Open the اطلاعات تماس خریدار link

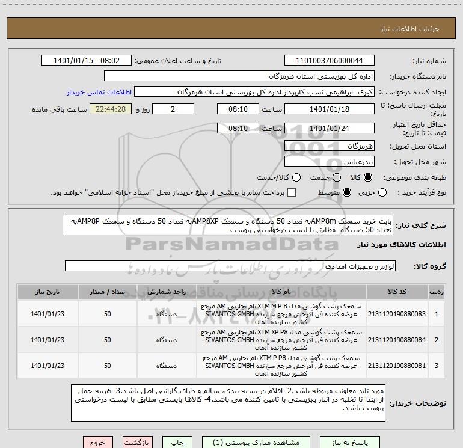coord(99,92)
